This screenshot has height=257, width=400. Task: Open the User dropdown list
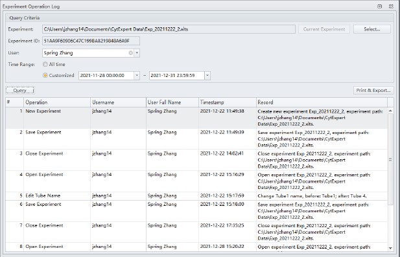pos(137,52)
